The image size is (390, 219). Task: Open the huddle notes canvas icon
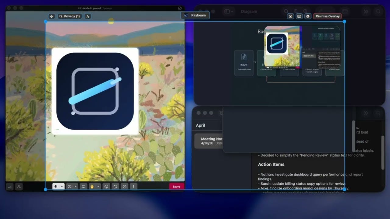pyautogui.click(x=115, y=186)
